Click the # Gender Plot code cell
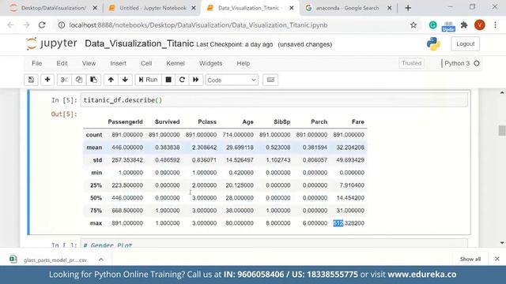Screen dimensions: 506x284 click(274, 244)
